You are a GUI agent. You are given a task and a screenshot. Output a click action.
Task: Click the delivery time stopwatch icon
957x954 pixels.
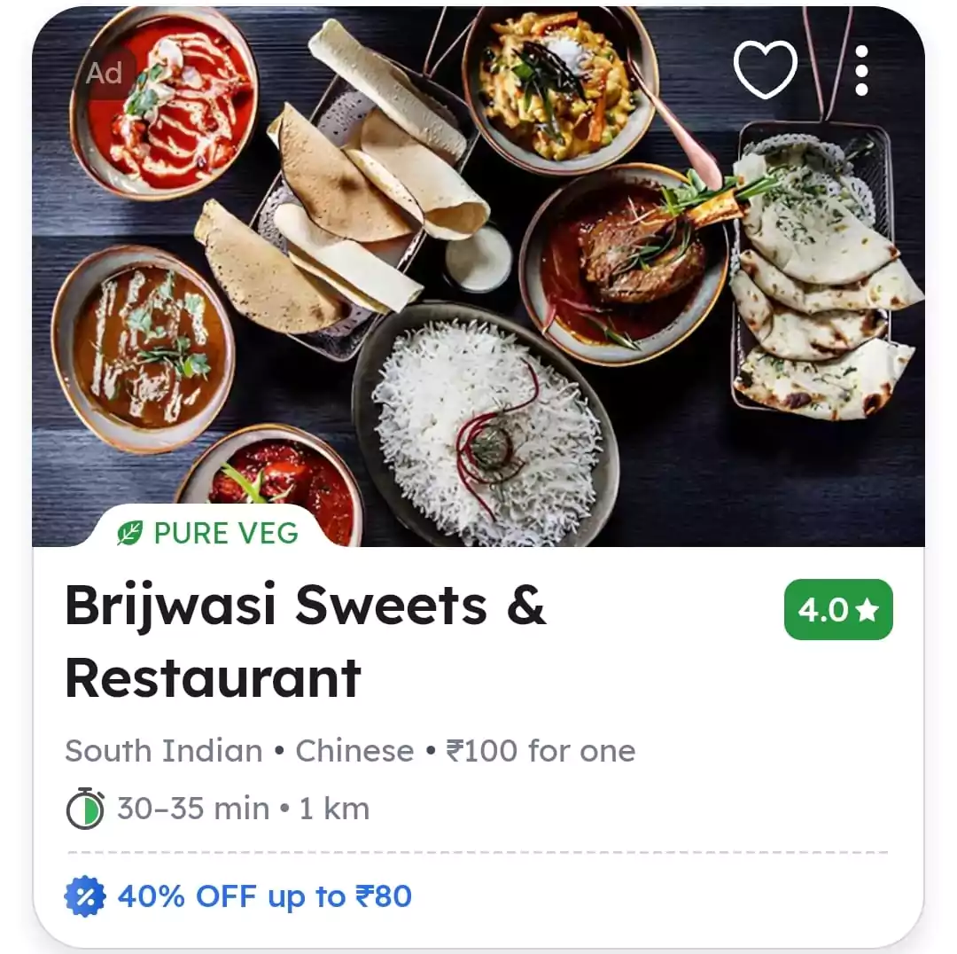[85, 809]
